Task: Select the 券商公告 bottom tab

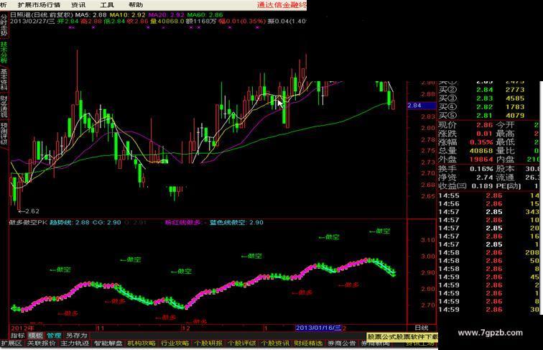Action: (x=342, y=344)
